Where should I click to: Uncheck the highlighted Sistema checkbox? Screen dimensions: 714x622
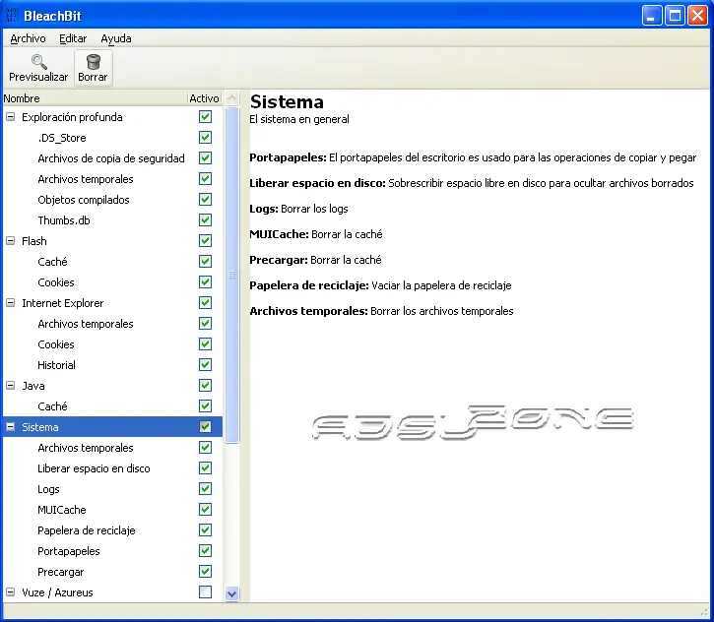tap(206, 427)
